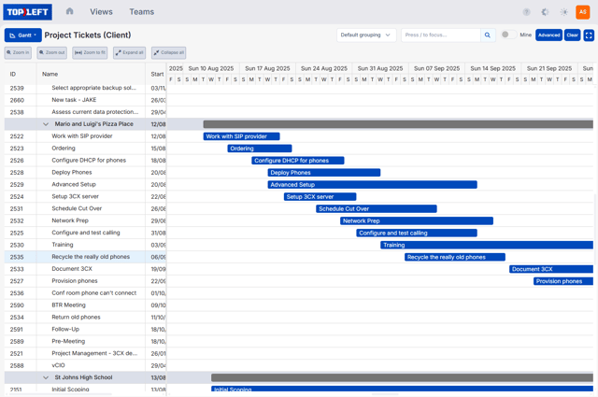
Task: Select the 'Configure and test calling' Gantt bar
Action: pos(417,233)
